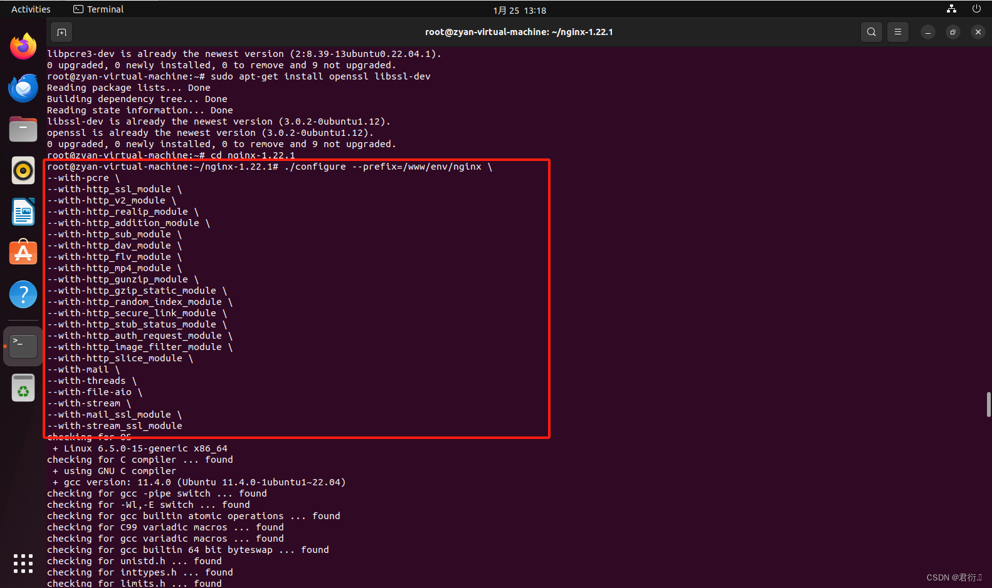Click 'checking for gcc builtin atomic operations' line
This screenshot has width=992, height=588.
pyautogui.click(x=194, y=516)
